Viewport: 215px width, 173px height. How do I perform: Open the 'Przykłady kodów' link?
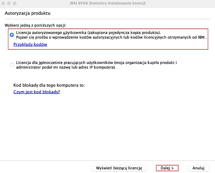point(30,44)
